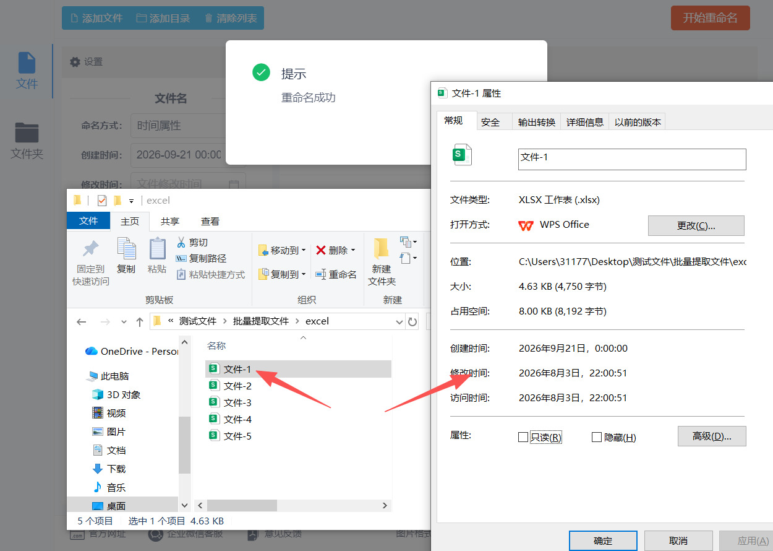Refresh the Explorer address bar
Viewport: 773px width, 551px height.
click(412, 321)
